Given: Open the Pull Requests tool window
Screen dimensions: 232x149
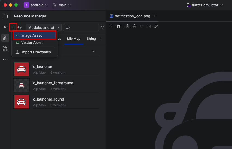Looking at the screenshot, I should (5, 49).
